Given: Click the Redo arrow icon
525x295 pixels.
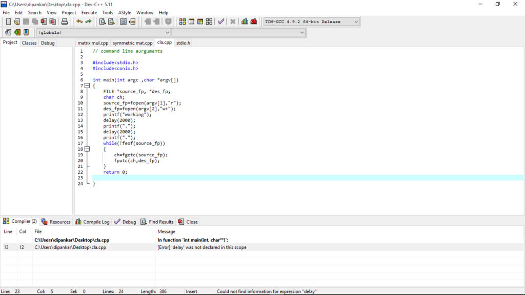Looking at the screenshot, I should click(88, 22).
